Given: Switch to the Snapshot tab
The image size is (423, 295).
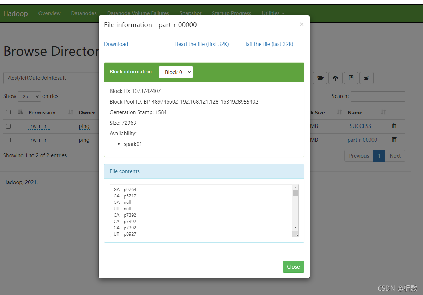Looking at the screenshot, I should (191, 13).
